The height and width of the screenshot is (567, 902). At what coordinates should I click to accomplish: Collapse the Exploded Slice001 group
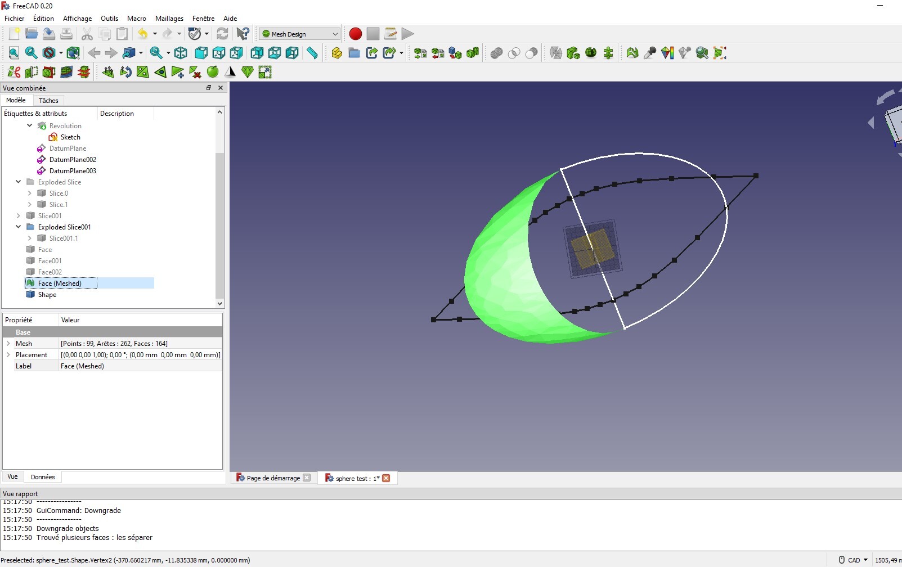(19, 227)
